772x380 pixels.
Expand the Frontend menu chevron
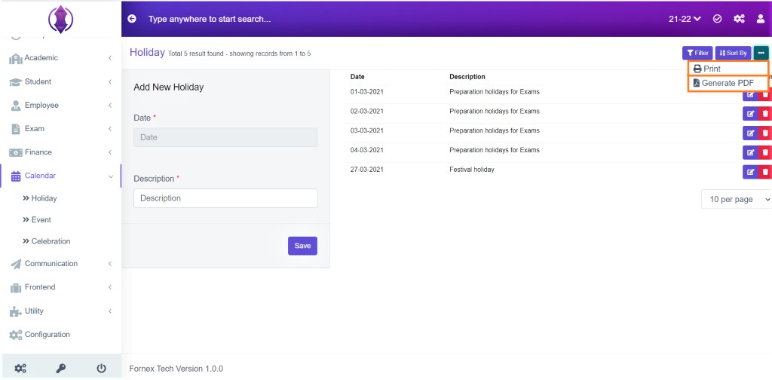(110, 287)
